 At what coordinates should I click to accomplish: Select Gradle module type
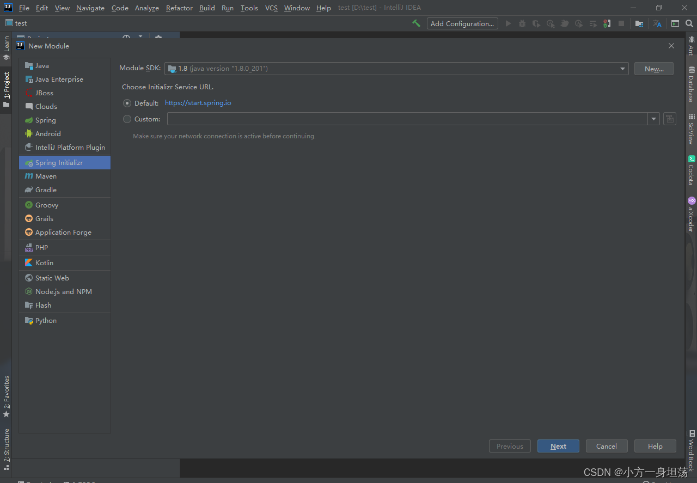click(65, 190)
